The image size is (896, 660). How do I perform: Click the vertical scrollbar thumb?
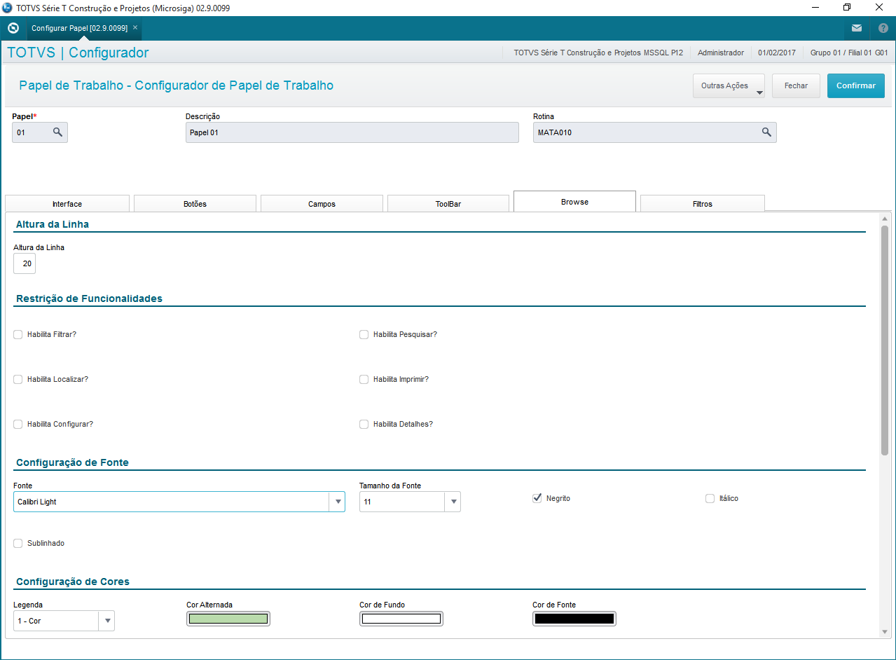coord(885,340)
